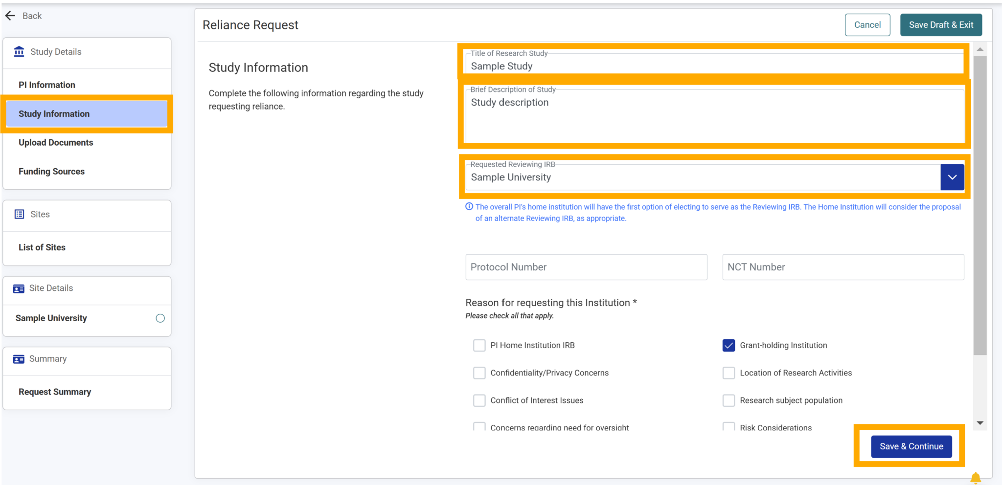Click Save Draft & Exit
This screenshot has height=485, width=1002.
coord(941,24)
